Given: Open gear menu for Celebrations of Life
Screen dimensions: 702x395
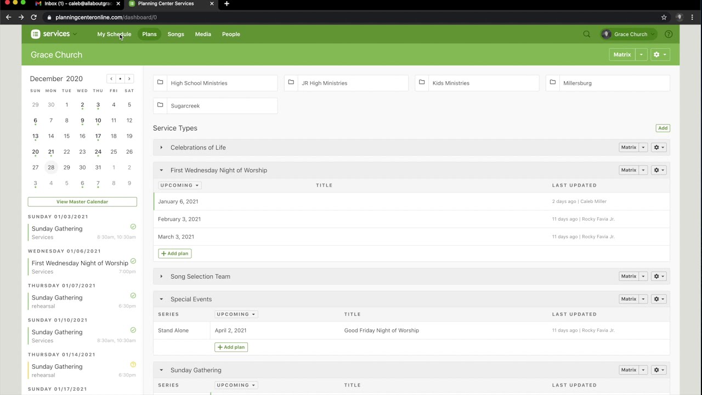Looking at the screenshot, I should click(659, 148).
